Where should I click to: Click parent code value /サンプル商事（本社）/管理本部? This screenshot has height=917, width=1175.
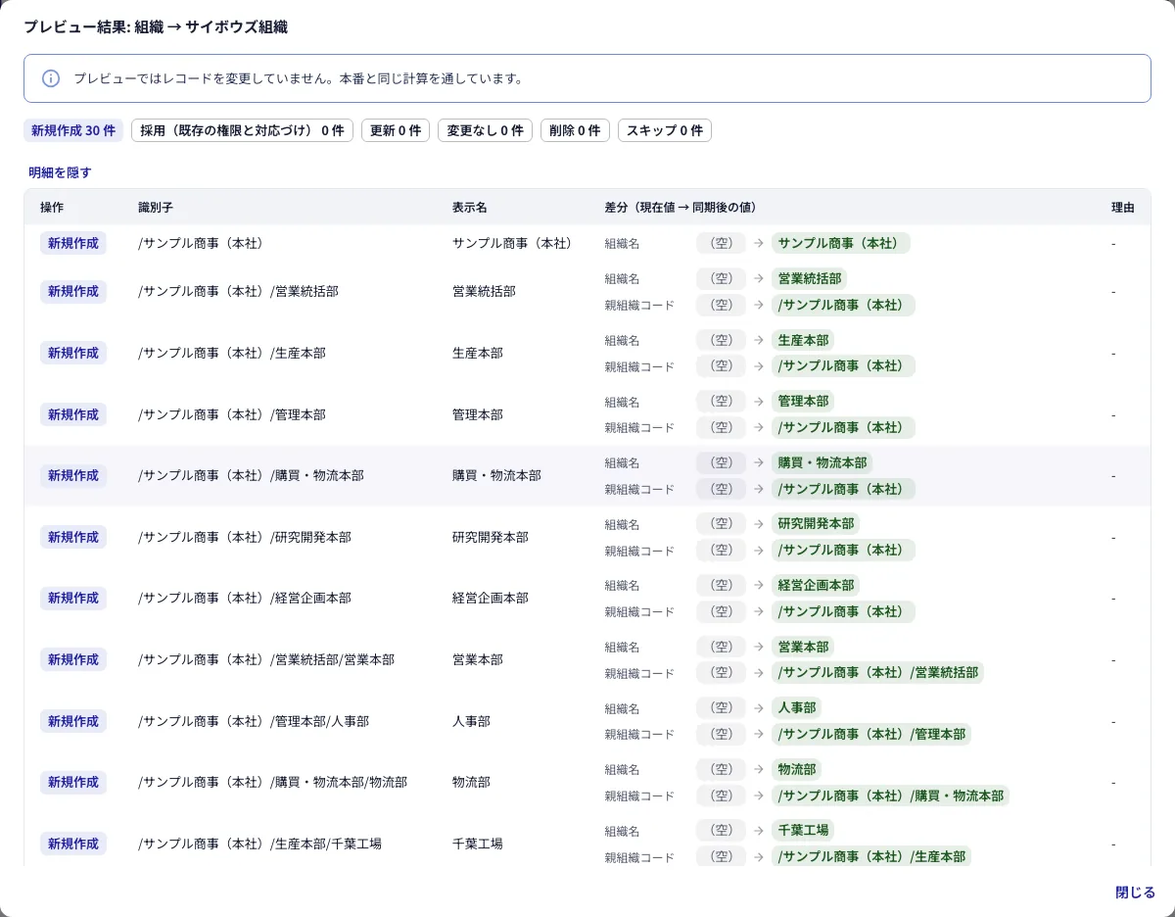point(871,734)
